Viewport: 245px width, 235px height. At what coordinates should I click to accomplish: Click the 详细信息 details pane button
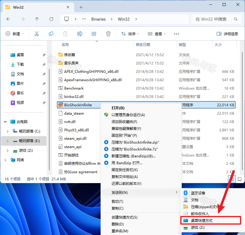[x=227, y=34]
